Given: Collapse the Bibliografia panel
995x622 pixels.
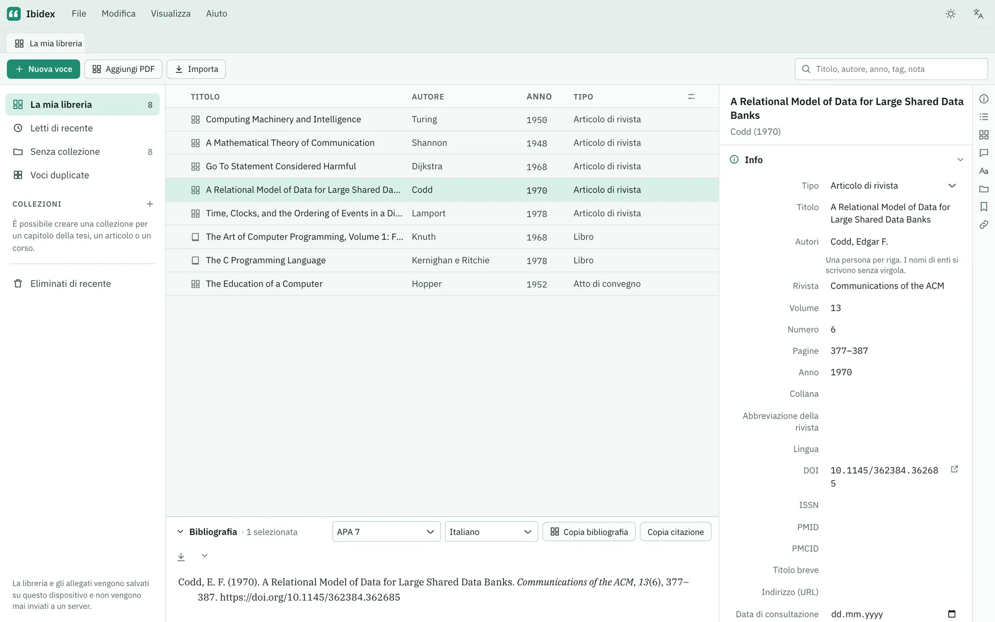Looking at the screenshot, I should (x=180, y=532).
